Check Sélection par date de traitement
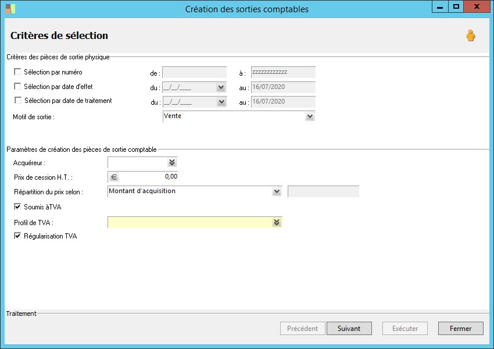494x349 pixels. click(17, 101)
